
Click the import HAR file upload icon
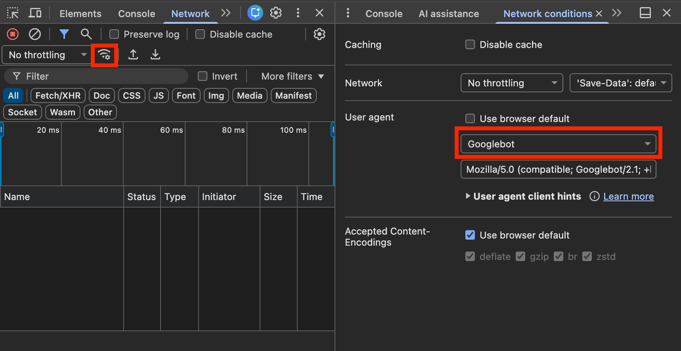[133, 55]
